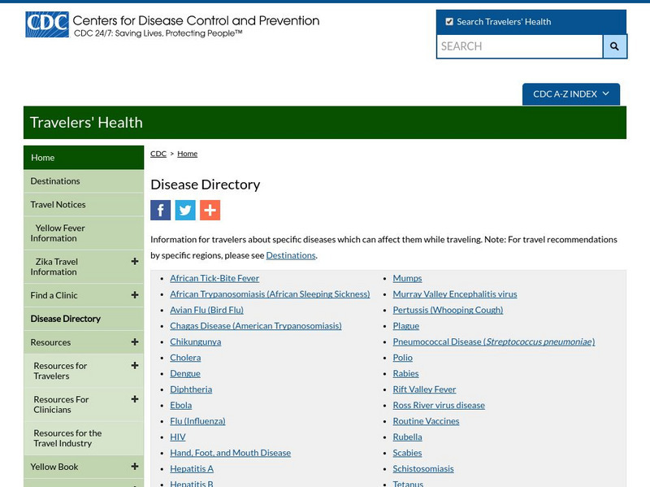Image resolution: width=650 pixels, height=487 pixels.
Task: Open Schistosomiasis link
Action: [x=423, y=469]
